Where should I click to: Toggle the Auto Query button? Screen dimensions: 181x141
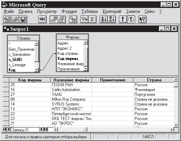point(131,19)
